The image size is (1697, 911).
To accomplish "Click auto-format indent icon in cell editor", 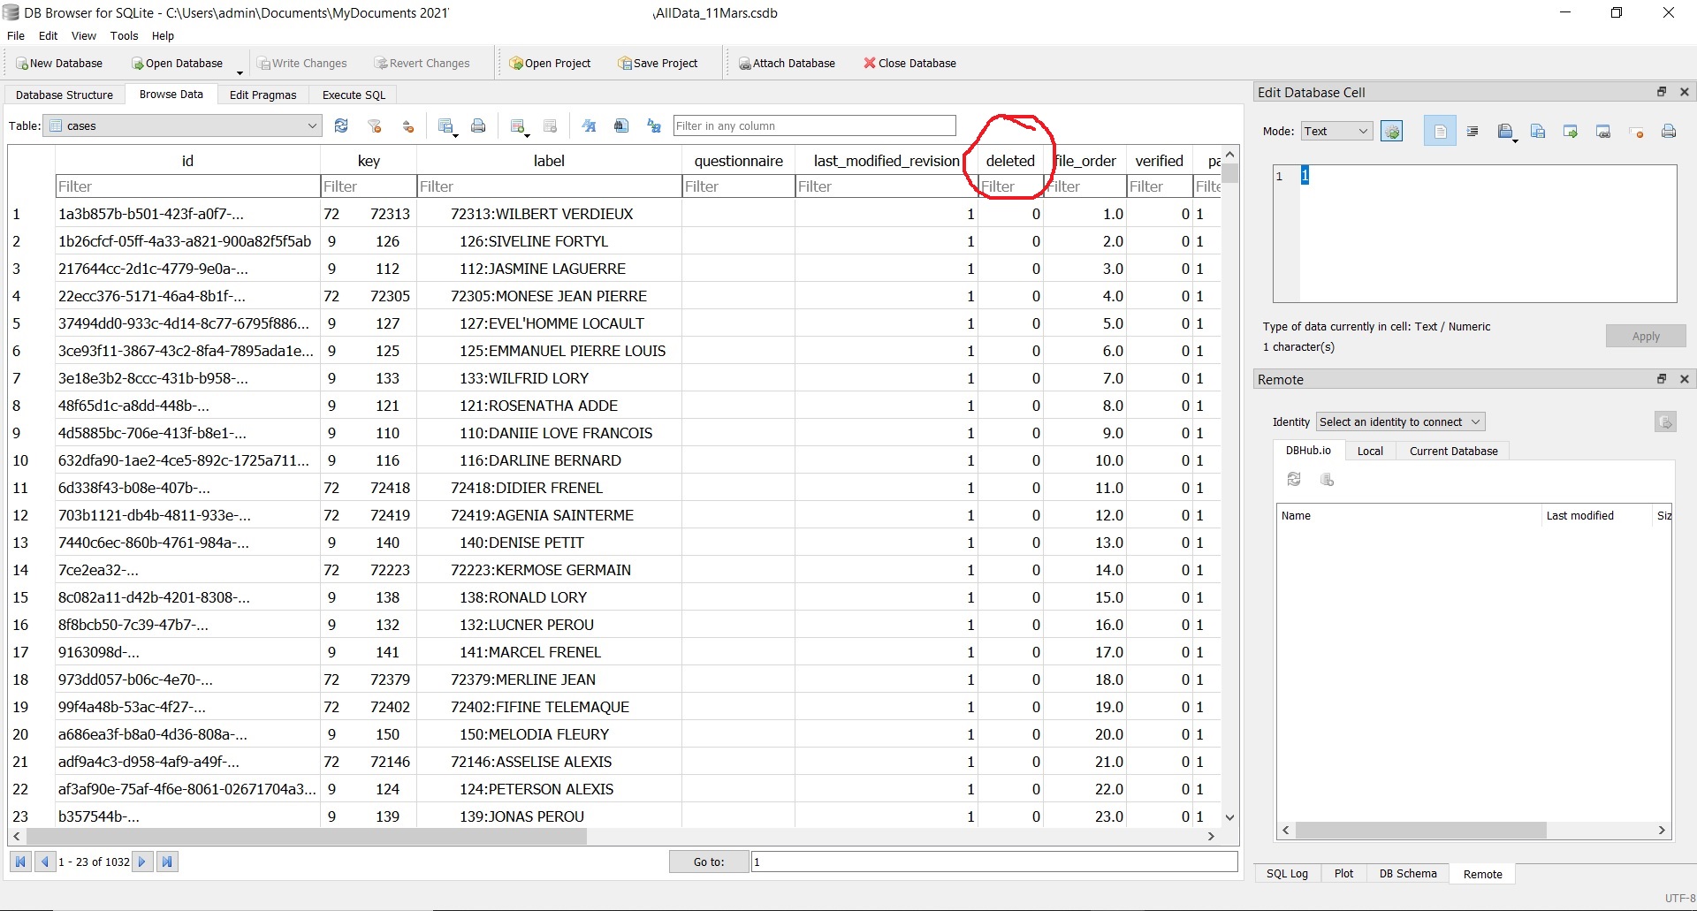I will 1473,132.
